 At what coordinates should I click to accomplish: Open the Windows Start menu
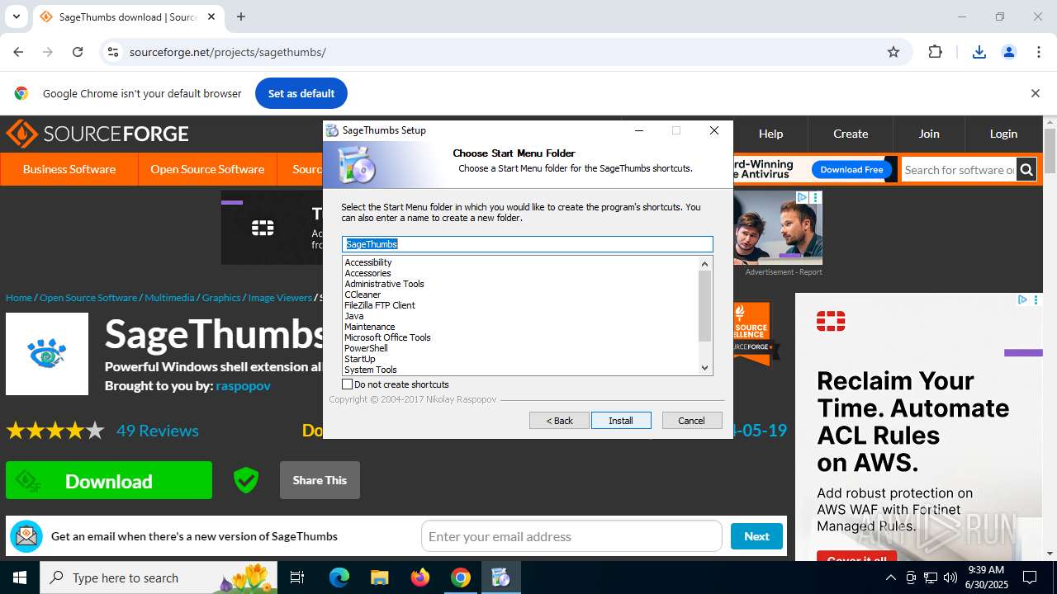point(20,577)
